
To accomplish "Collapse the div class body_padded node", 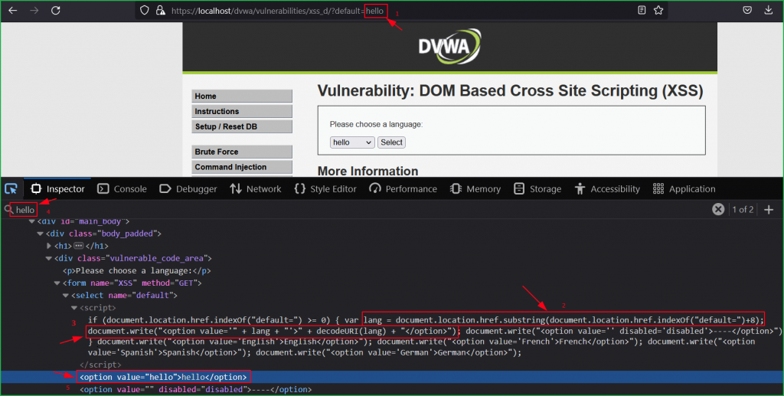I will [41, 234].
